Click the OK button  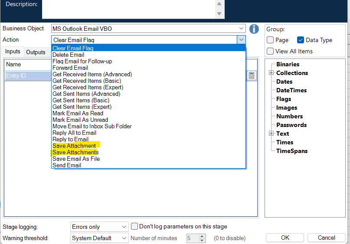click(285, 237)
